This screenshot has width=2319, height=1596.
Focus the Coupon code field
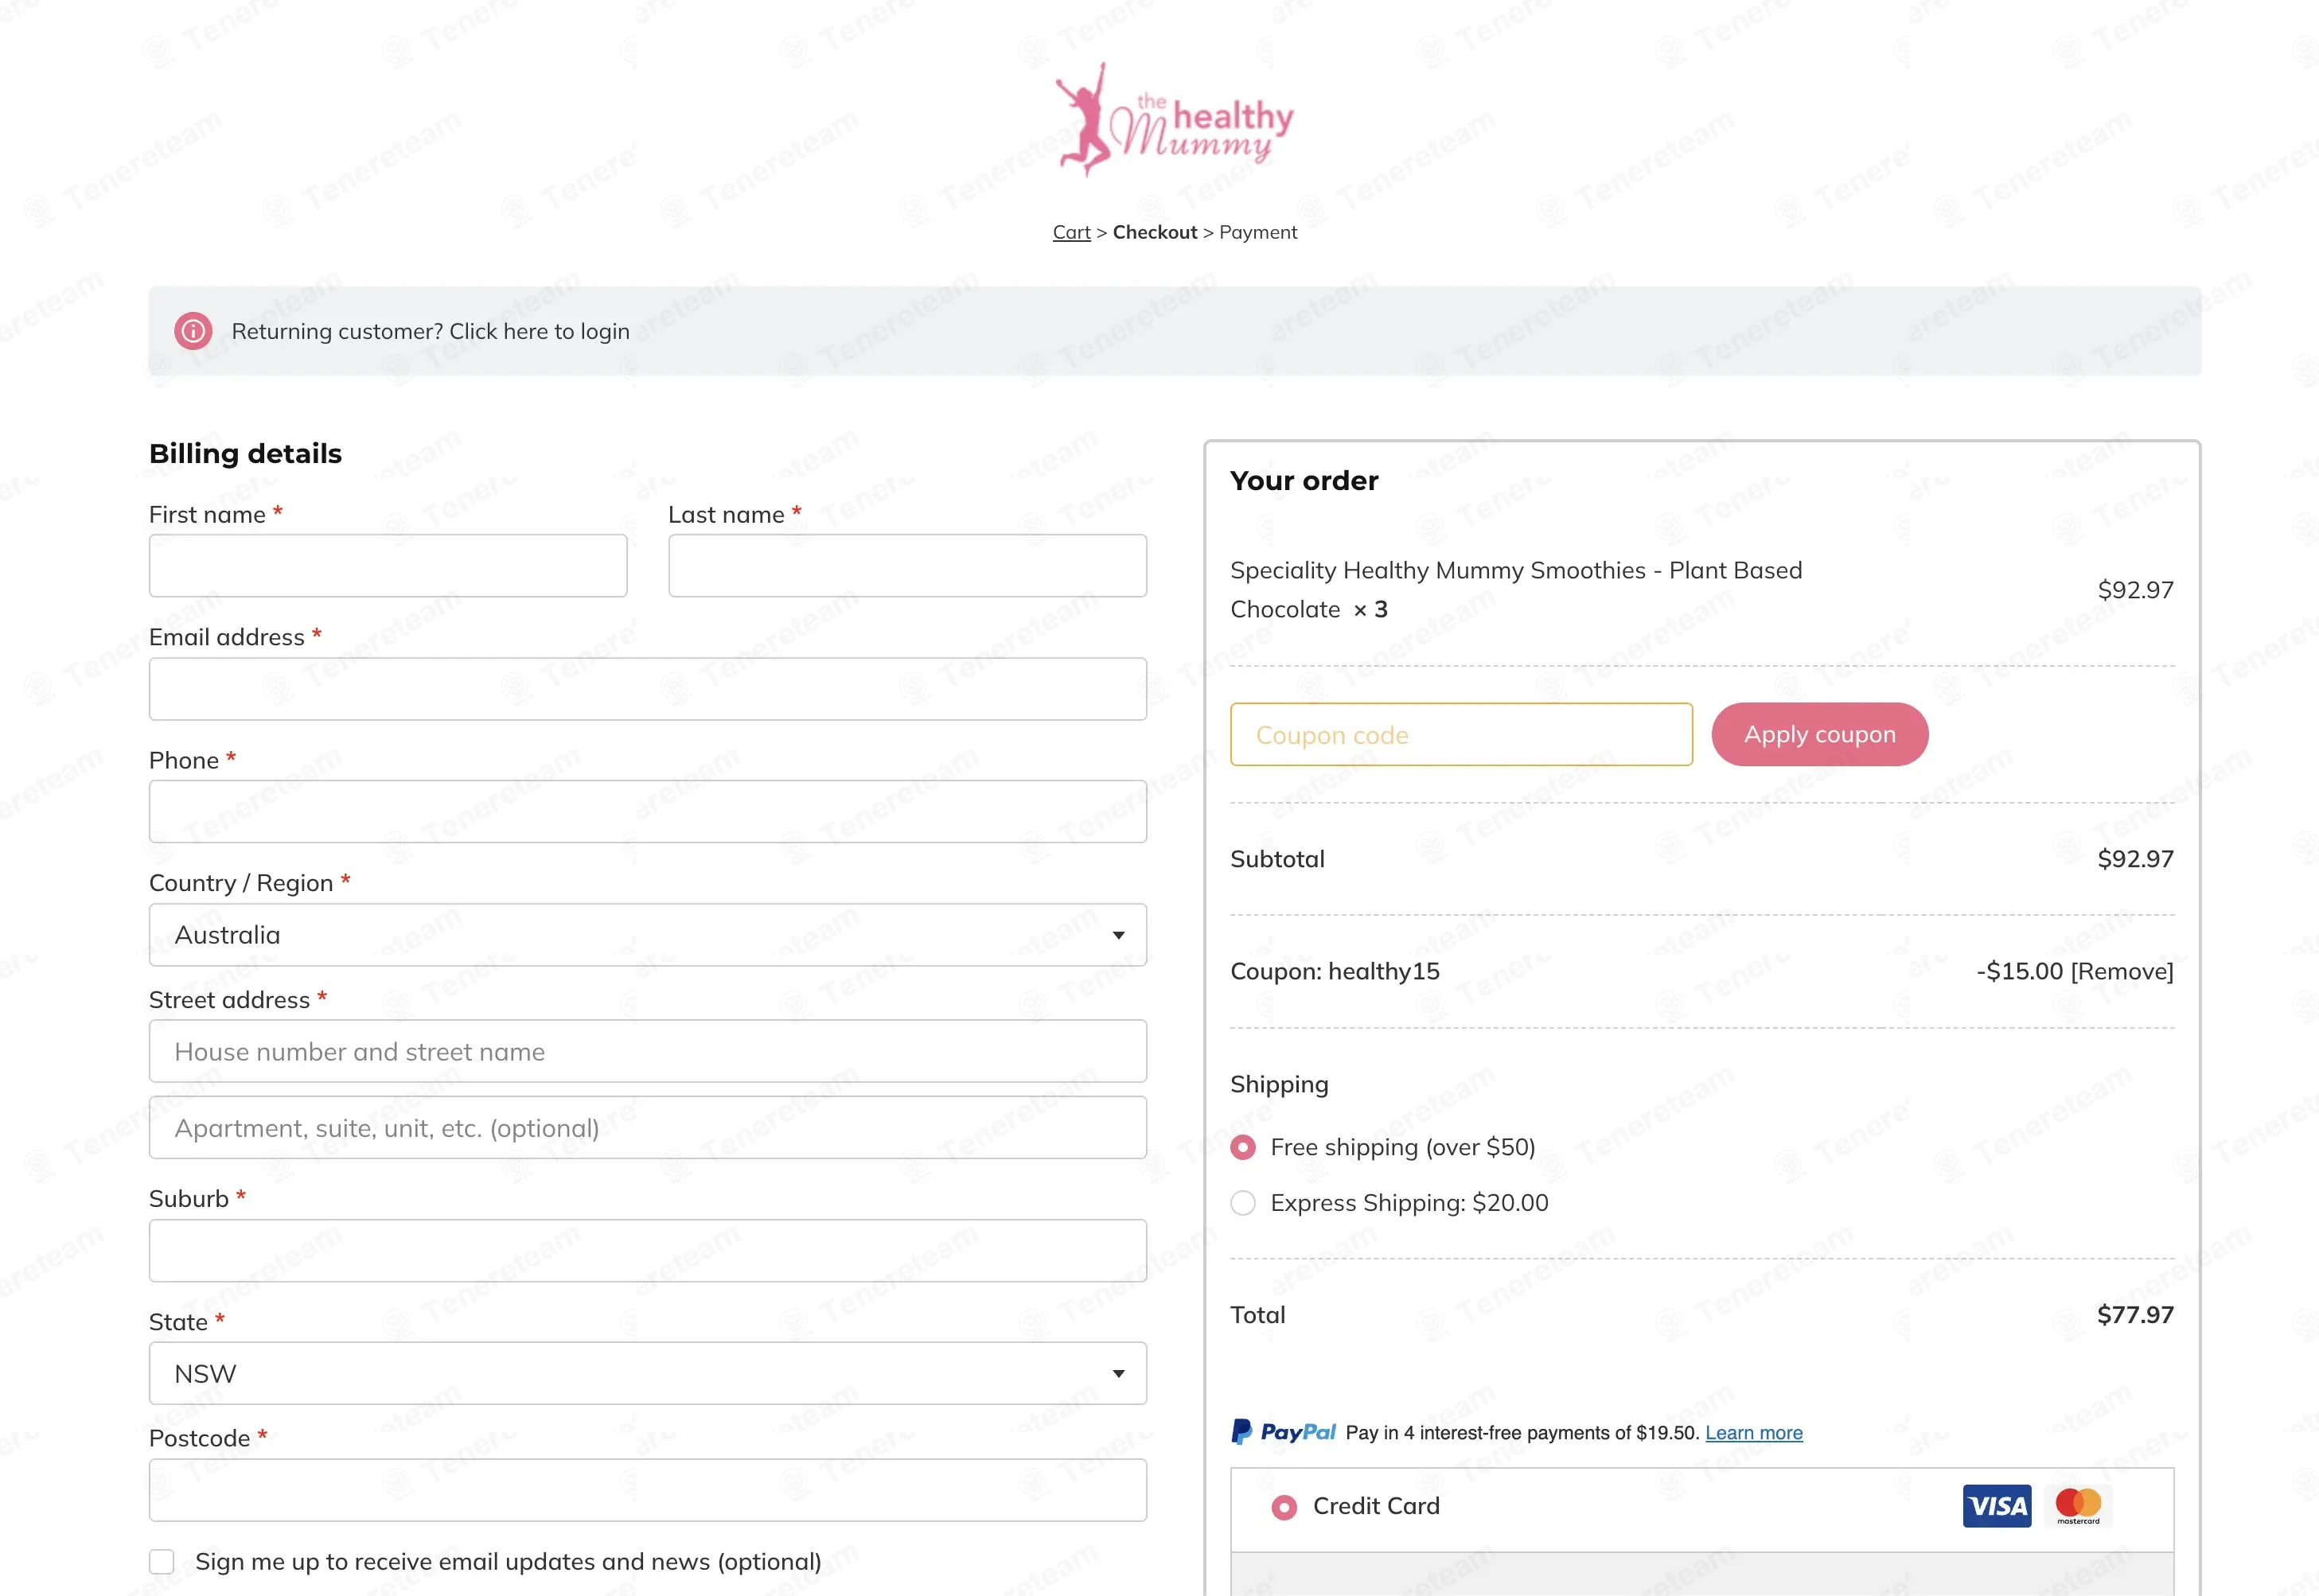(1461, 734)
